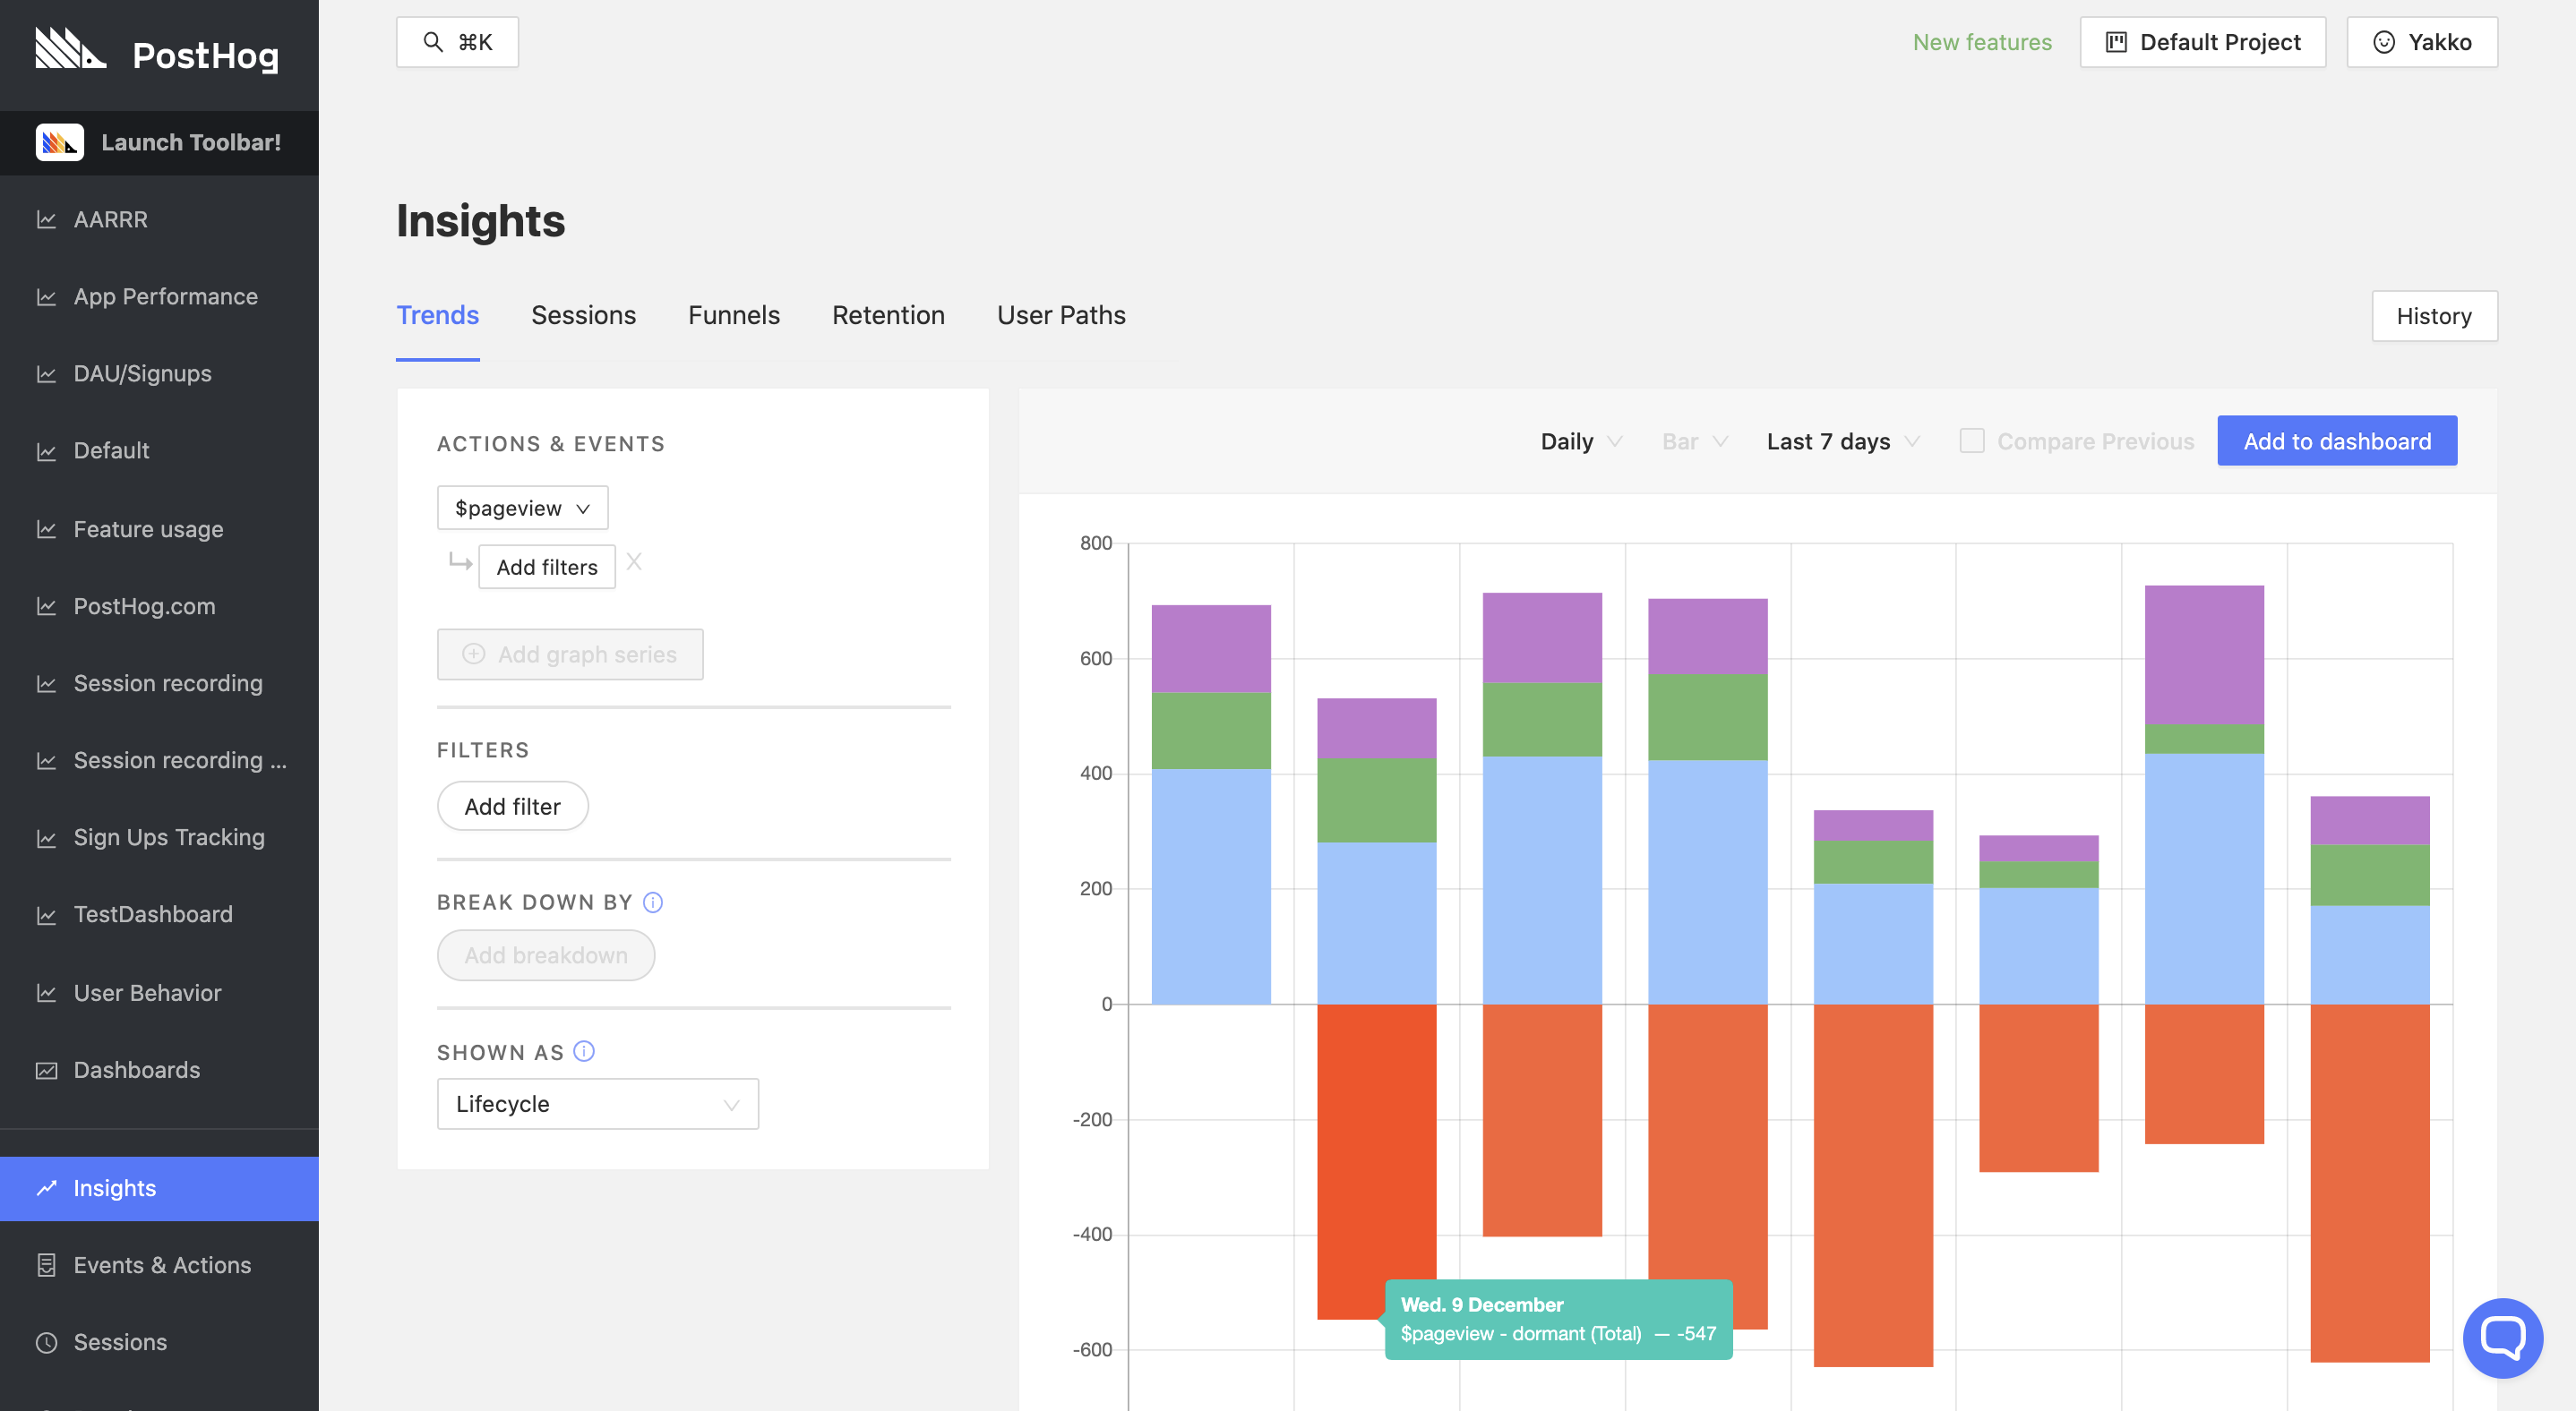This screenshot has height=1411, width=2576.
Task: Open Sessions via the clock icon
Action: click(46, 1342)
